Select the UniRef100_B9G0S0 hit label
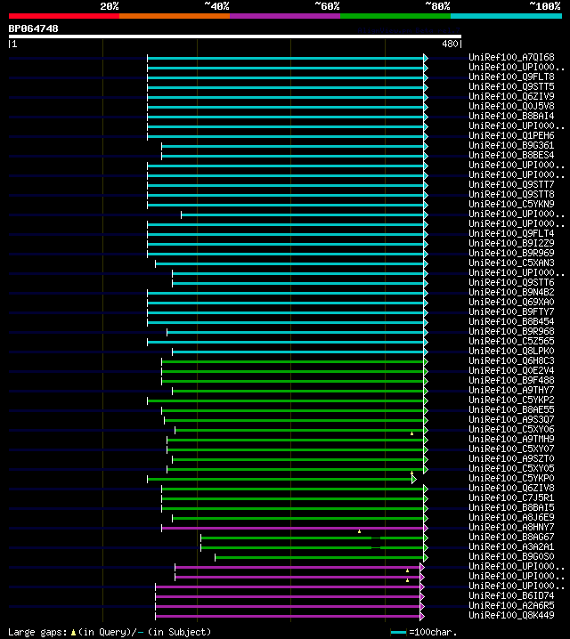The width and height of the screenshot is (570, 639). point(511,556)
